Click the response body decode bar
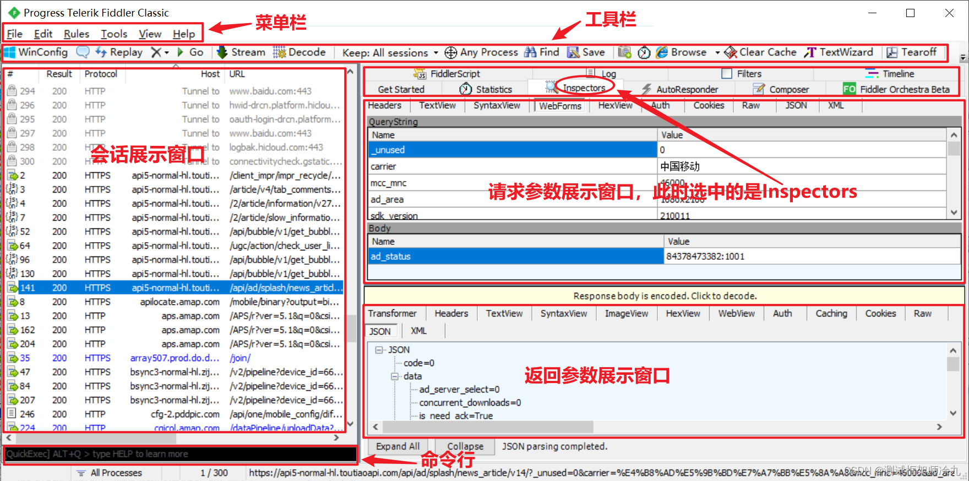This screenshot has width=969, height=481. [664, 296]
